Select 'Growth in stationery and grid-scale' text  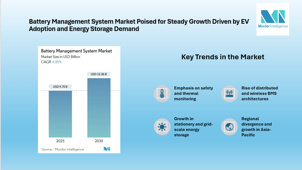(x=194, y=127)
